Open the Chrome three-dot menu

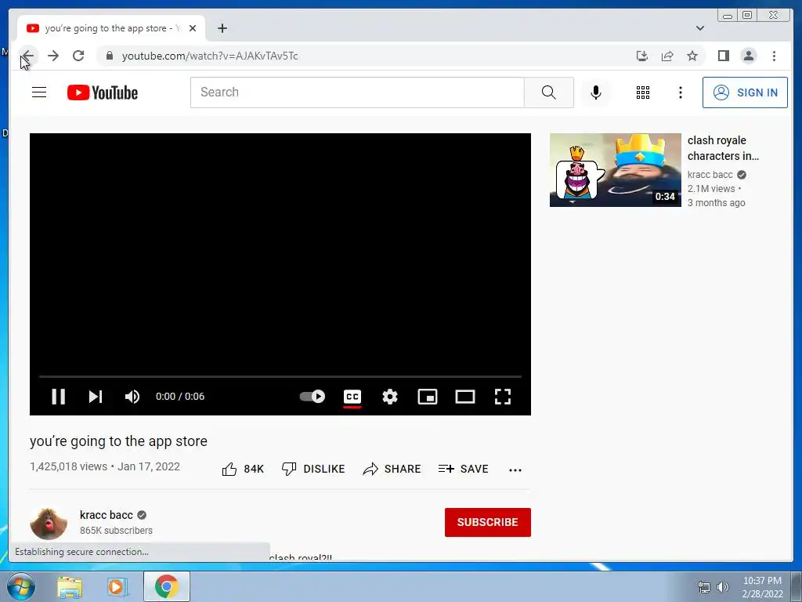click(774, 56)
